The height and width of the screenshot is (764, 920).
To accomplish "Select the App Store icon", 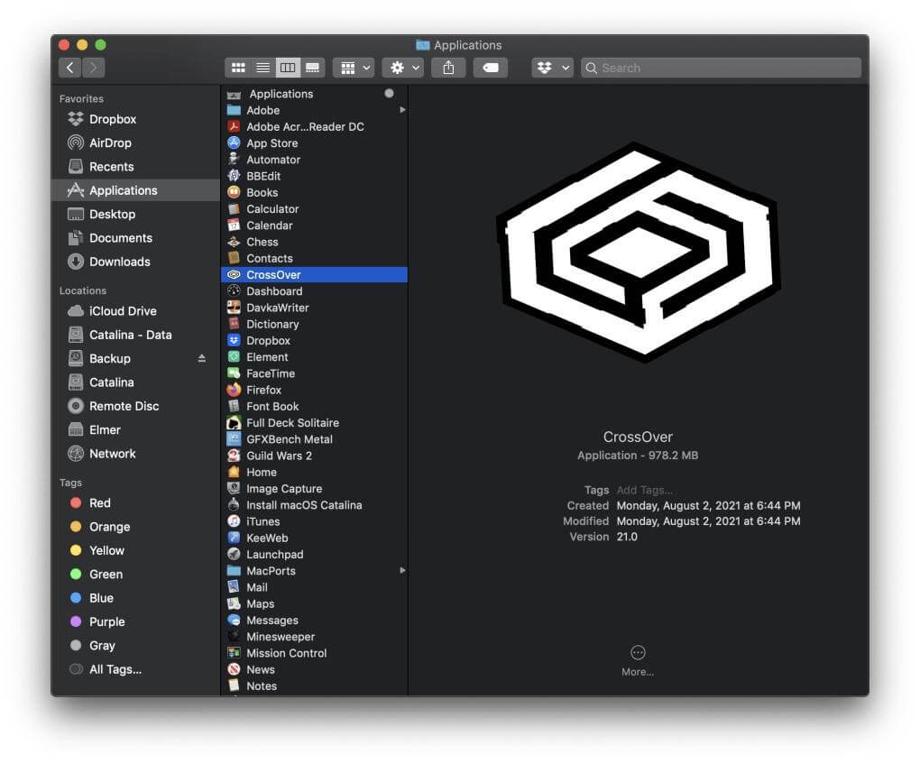I will [x=234, y=143].
